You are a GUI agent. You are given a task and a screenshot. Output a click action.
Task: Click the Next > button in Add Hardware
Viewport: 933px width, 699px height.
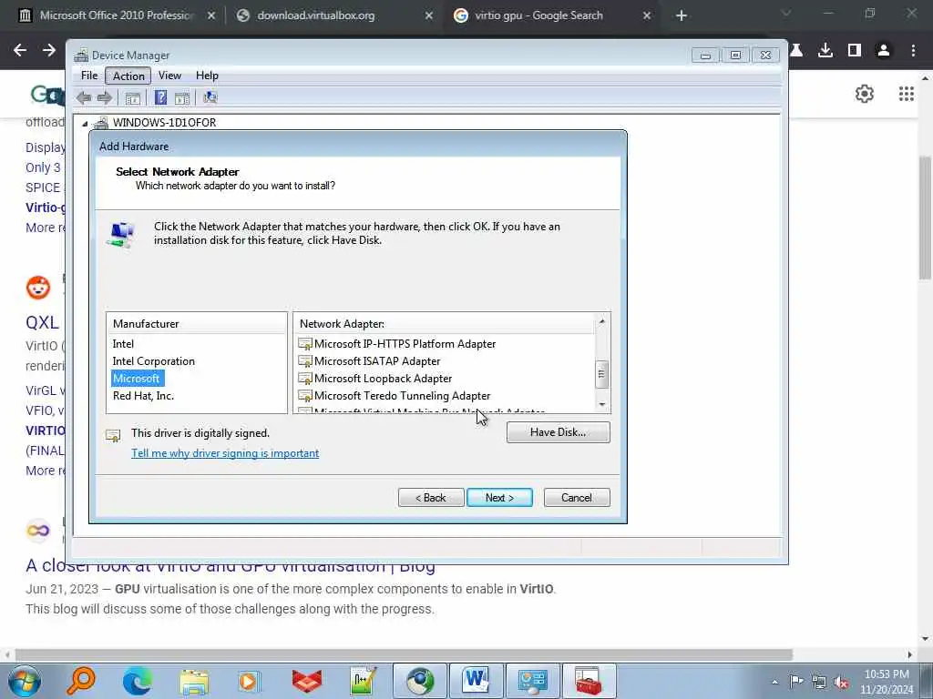point(500,498)
